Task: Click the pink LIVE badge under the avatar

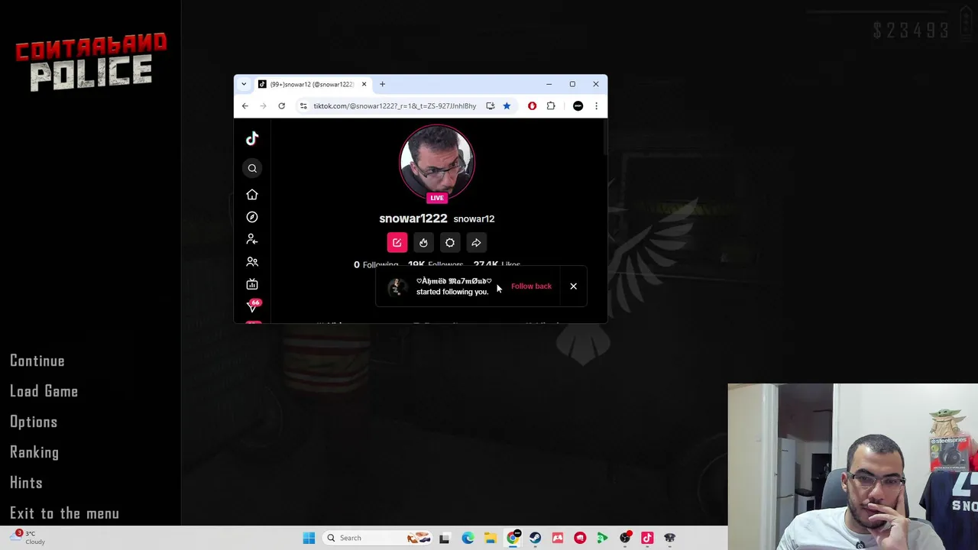Action: pos(437,198)
